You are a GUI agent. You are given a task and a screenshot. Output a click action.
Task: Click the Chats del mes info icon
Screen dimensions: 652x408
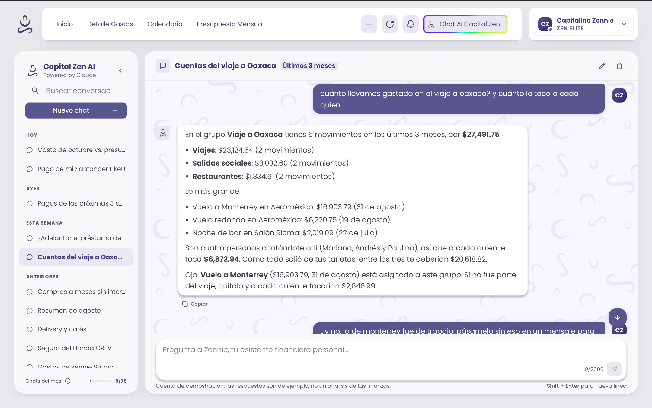[x=68, y=381]
